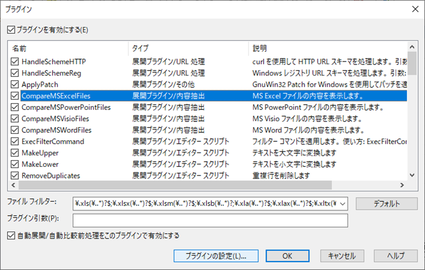425x270 pixels.
Task: Sort list by 名前 column header
Action: [68, 48]
